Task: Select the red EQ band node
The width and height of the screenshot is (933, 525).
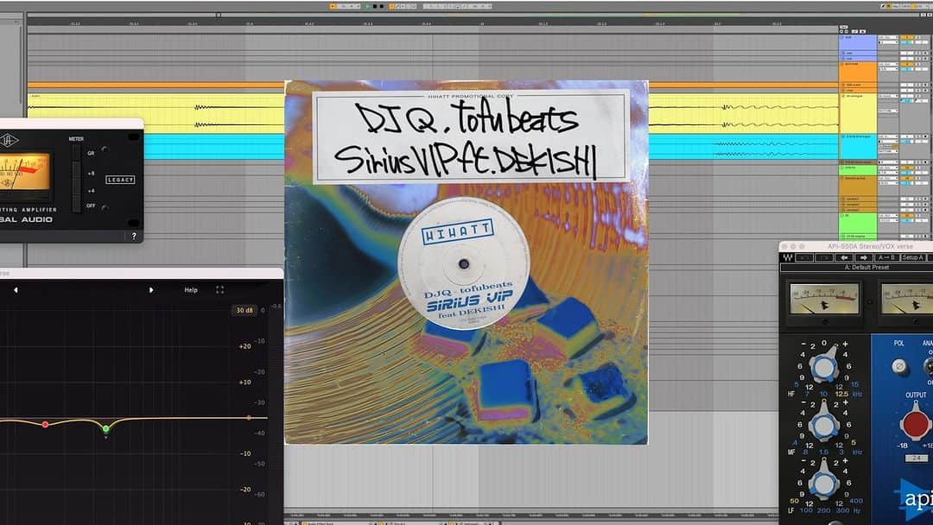Action: click(x=45, y=425)
